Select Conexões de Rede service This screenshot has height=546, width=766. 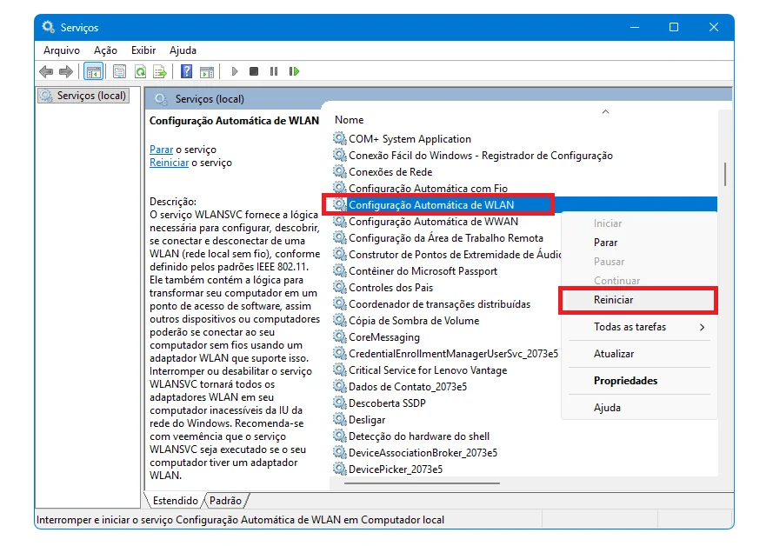[390, 172]
